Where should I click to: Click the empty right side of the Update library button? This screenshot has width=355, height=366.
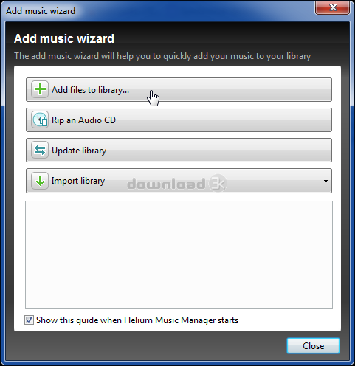pos(219,151)
